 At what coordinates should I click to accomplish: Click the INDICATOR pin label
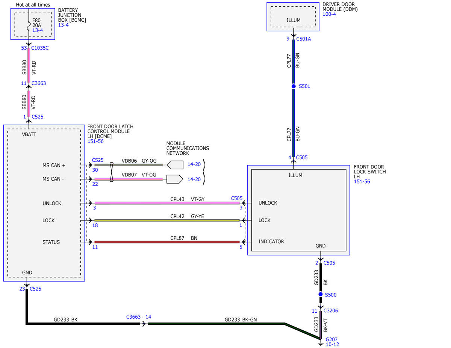click(271, 241)
